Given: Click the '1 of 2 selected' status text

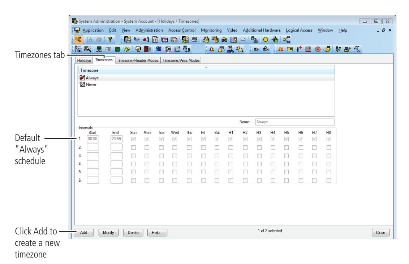Looking at the screenshot, I should point(270,231).
